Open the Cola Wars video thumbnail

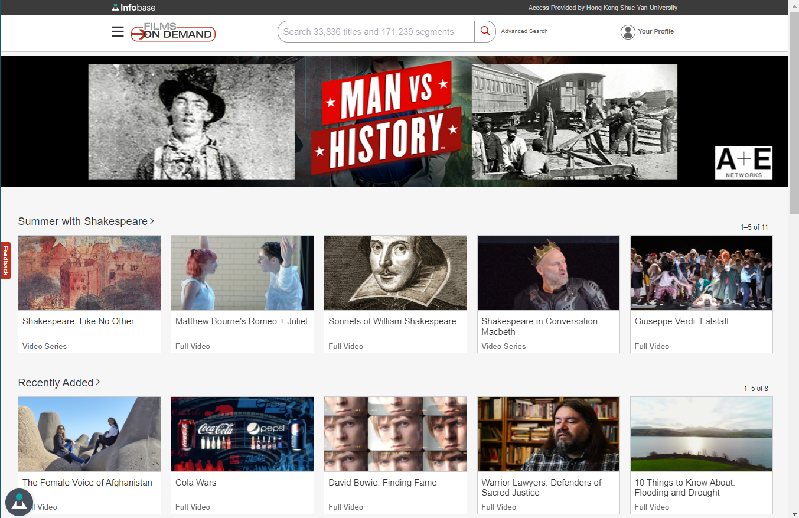point(242,434)
